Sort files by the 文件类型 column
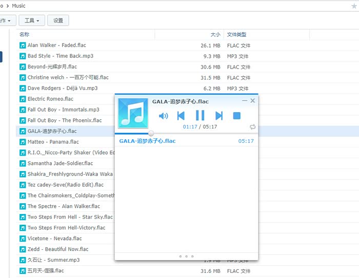 [x=237, y=35]
